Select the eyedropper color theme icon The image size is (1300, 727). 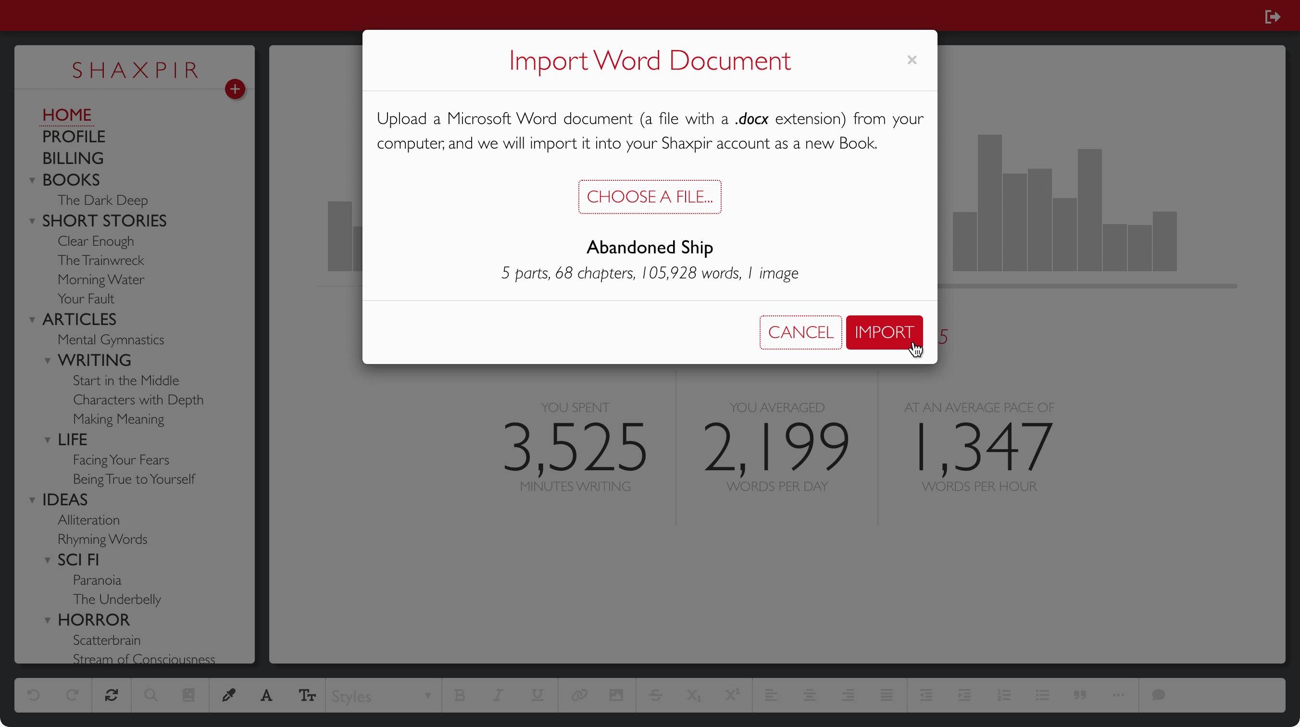tap(229, 695)
